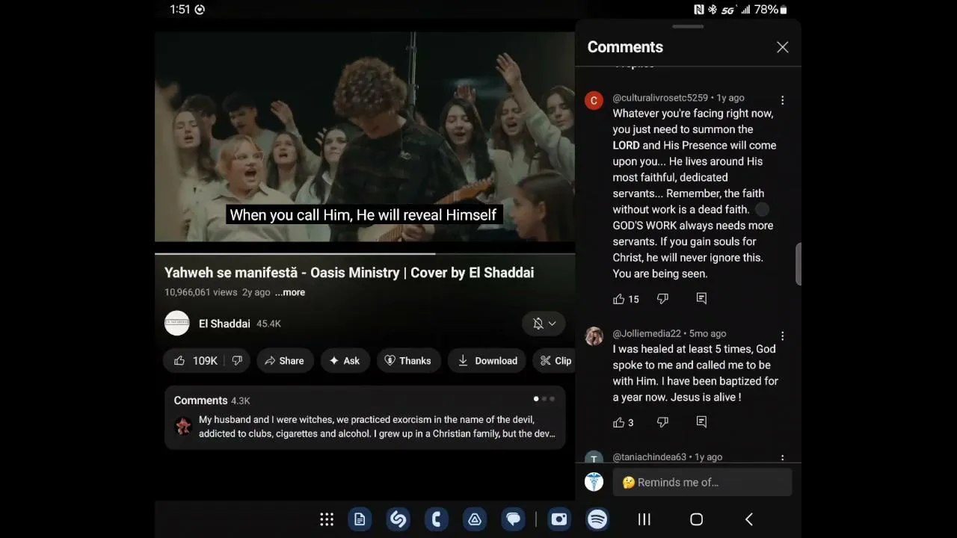The width and height of the screenshot is (957, 538).
Task: Open the chat bubbles app in taskbar
Action: pyautogui.click(x=513, y=519)
